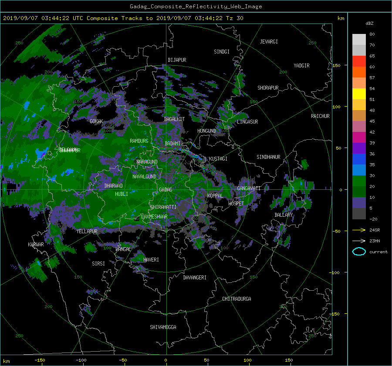Click the YADGIR city label

(301, 66)
